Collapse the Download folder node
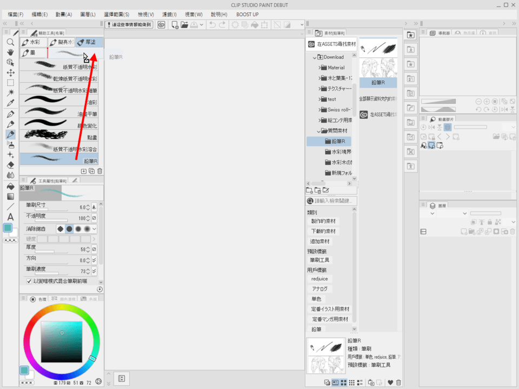Image resolution: width=519 pixels, height=389 pixels. pos(315,57)
